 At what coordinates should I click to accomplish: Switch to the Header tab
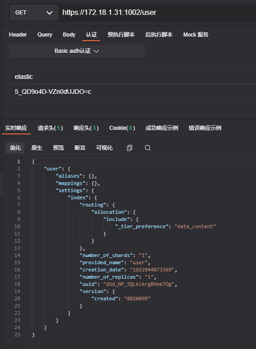tap(18, 35)
